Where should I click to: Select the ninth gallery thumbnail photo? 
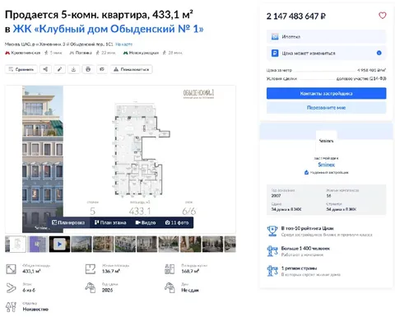pyautogui.click(x=191, y=244)
